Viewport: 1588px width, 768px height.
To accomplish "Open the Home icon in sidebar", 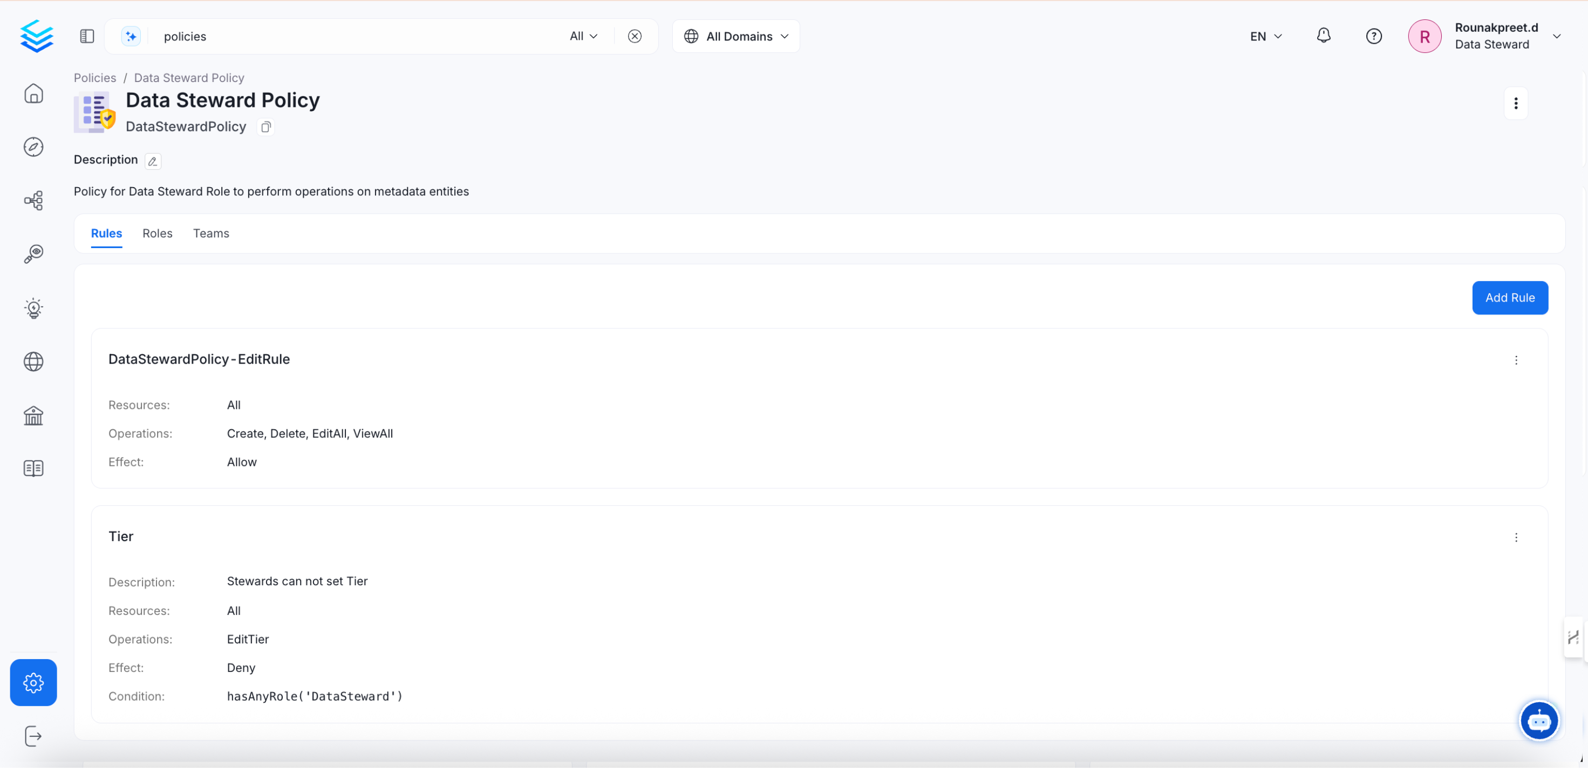I will [33, 94].
